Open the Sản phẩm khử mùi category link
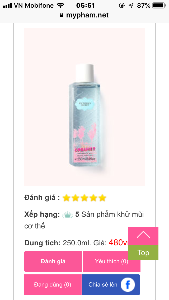 point(84,220)
